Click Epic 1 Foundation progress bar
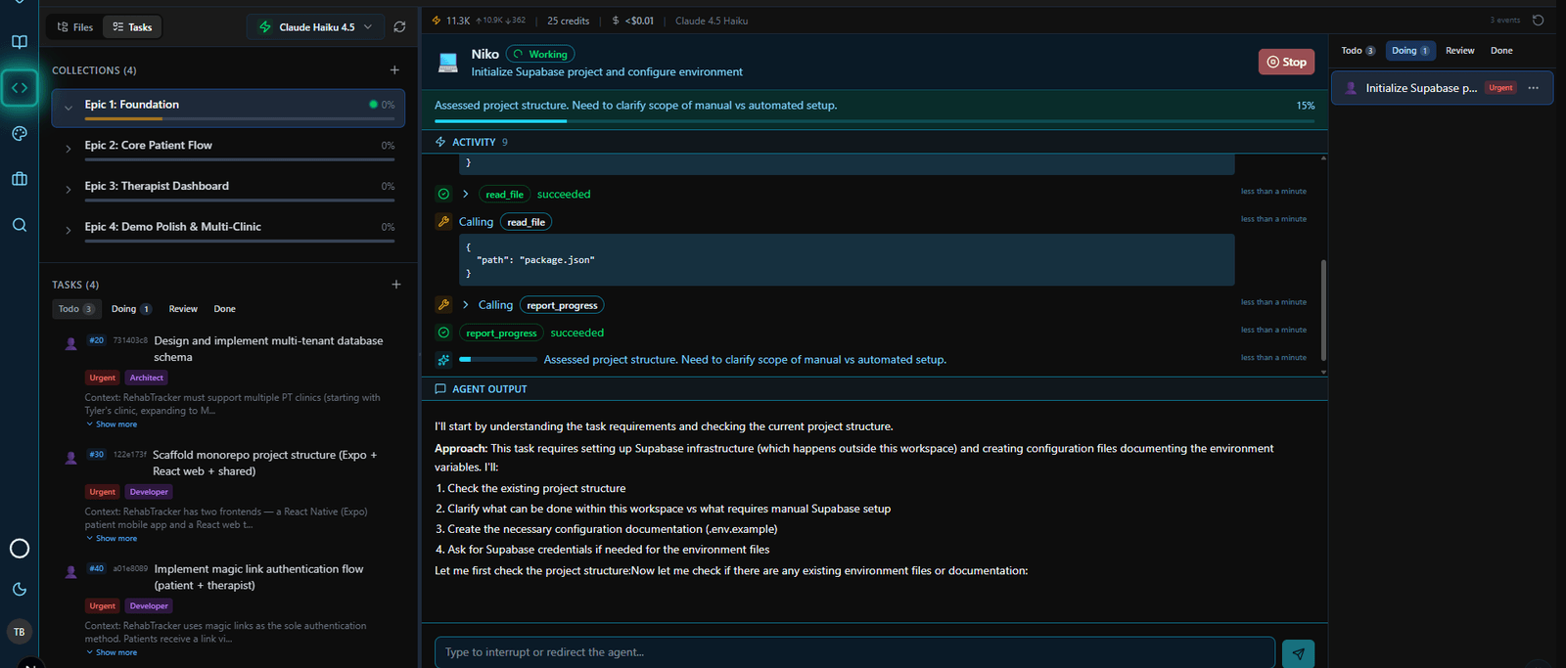The image size is (1566, 668). pos(239,118)
